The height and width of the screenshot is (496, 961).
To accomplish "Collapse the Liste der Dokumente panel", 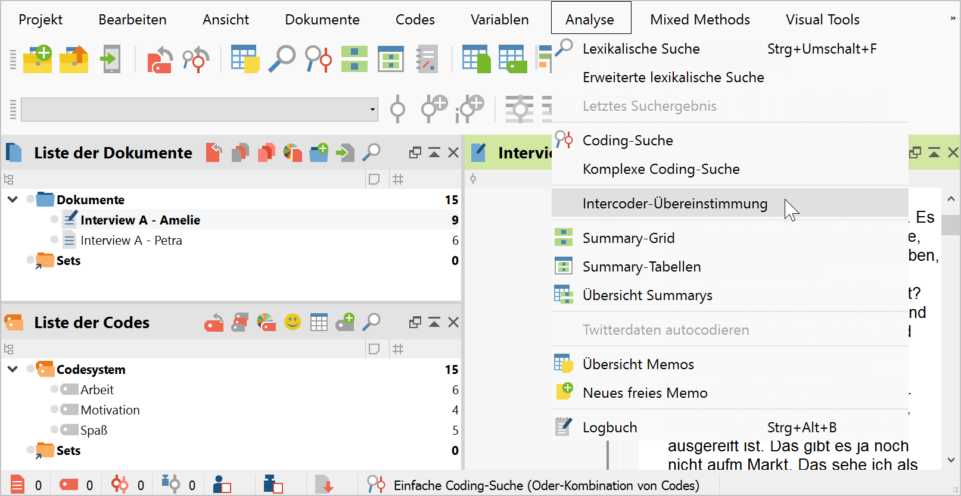I will [434, 153].
